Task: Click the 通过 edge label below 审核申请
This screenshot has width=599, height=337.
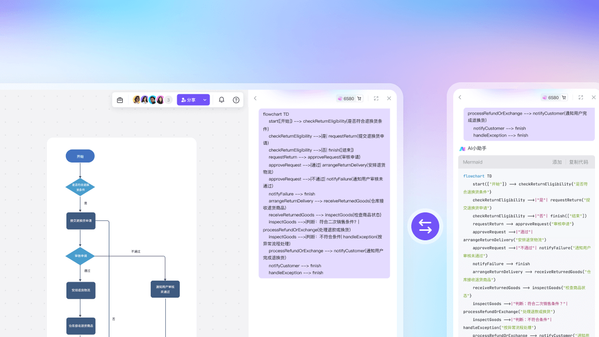Action: pos(87,271)
